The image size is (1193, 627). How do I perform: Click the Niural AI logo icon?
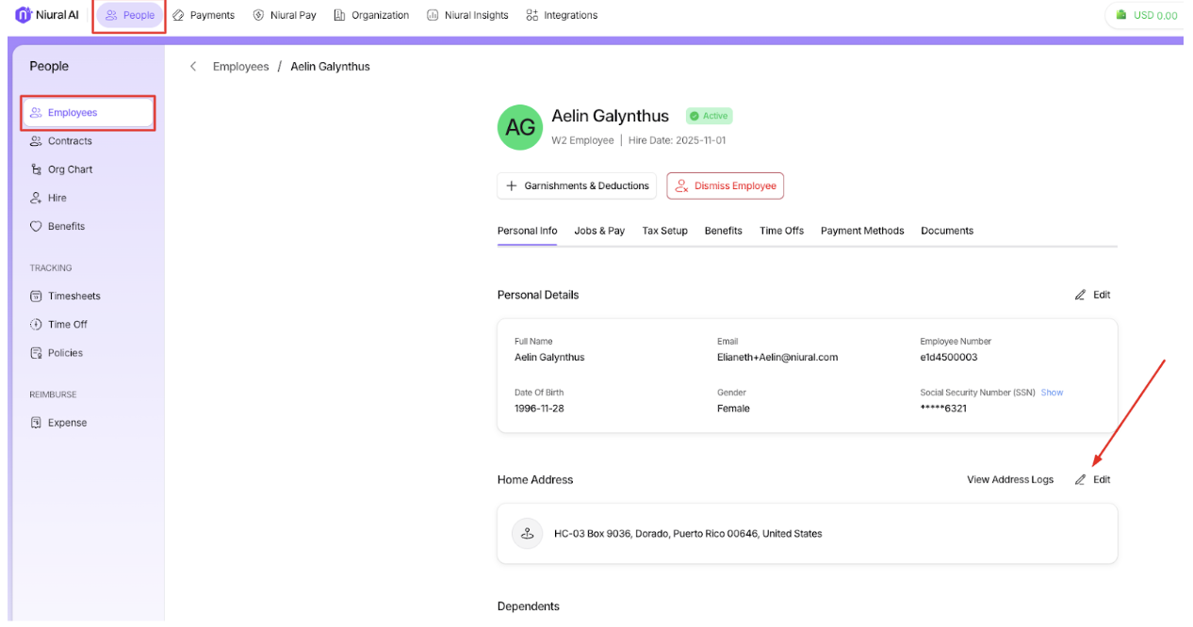click(x=23, y=15)
